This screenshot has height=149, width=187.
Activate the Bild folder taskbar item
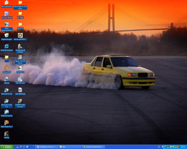point(69,147)
